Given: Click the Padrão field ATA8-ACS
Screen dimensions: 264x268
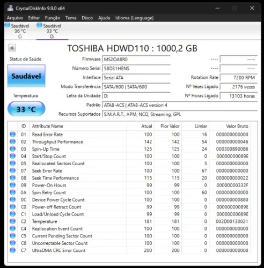Looking at the screenshot, I should coord(180,105).
